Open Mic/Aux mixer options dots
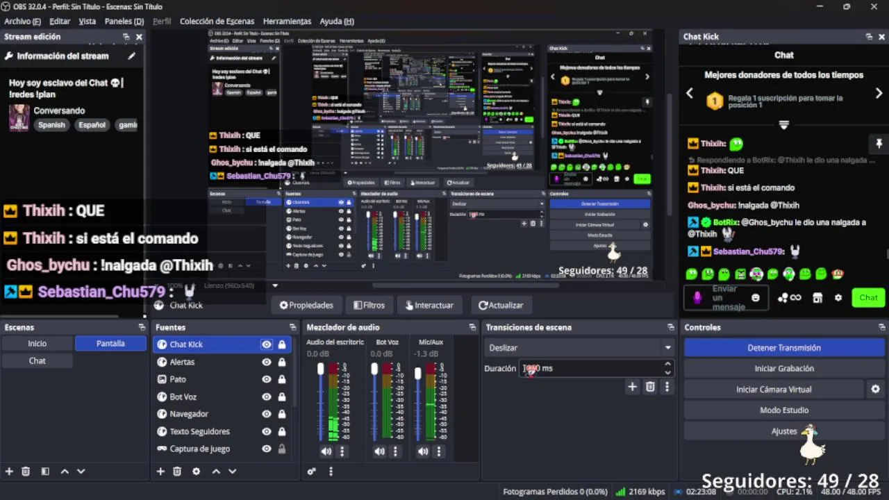889x500 pixels. pos(438,451)
